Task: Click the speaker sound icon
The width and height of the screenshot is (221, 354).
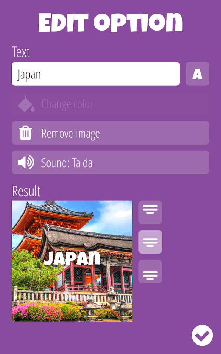Action: [26, 162]
